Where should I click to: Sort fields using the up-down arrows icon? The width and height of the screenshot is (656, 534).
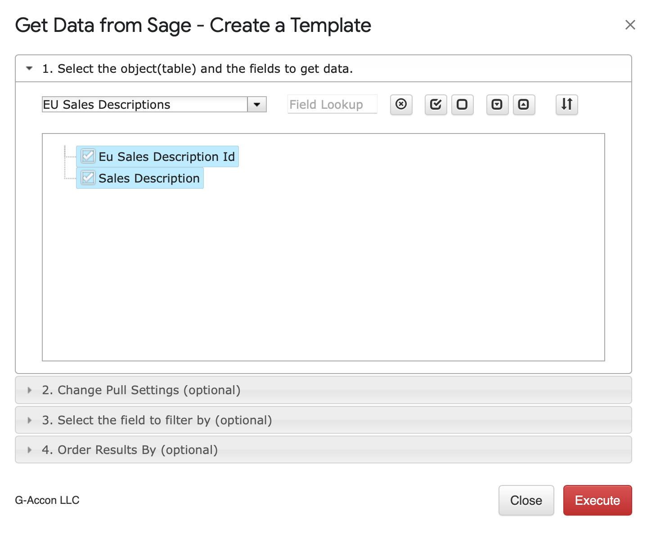click(566, 105)
